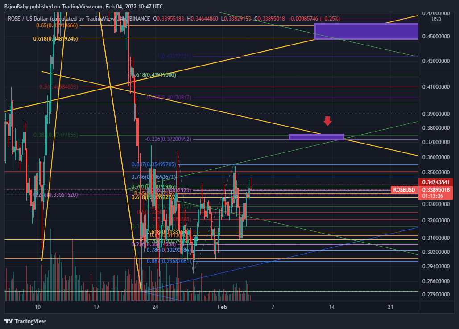Click date label 21 on time axis

coord(390,307)
